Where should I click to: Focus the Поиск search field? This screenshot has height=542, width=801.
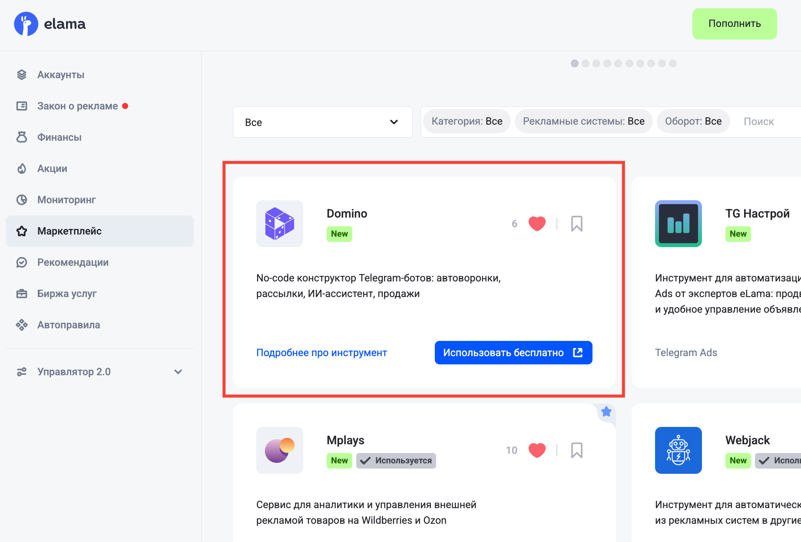(765, 122)
